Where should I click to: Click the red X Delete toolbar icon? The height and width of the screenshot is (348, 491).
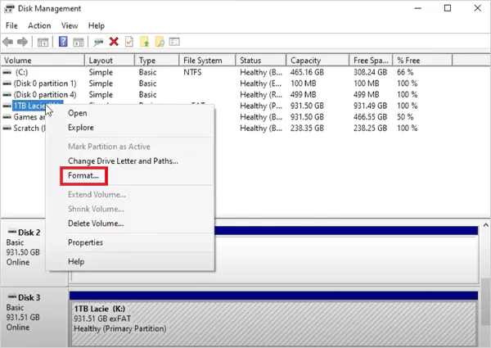pyautogui.click(x=114, y=41)
